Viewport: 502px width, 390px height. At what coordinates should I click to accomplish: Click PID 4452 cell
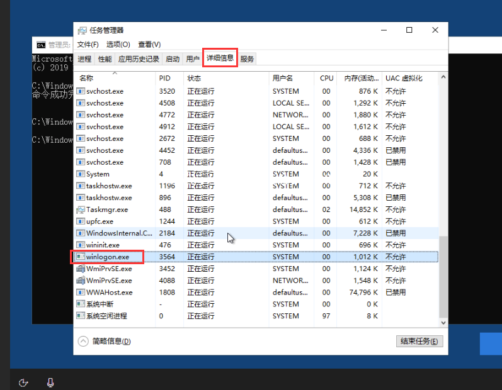click(x=167, y=150)
